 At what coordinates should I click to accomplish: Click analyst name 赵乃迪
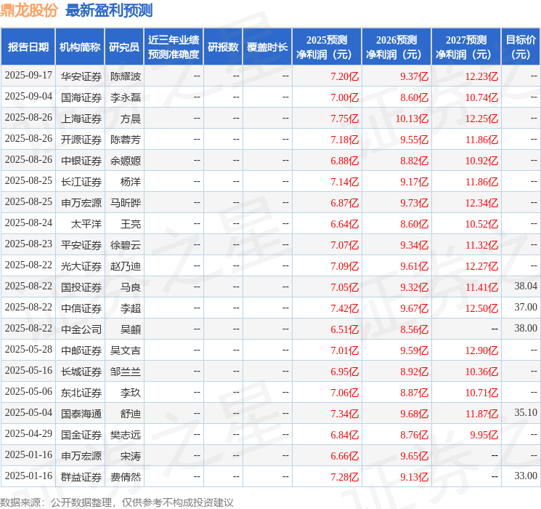126,266
